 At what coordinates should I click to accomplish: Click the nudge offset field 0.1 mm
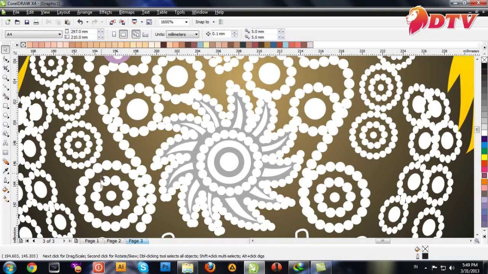(x=221, y=34)
